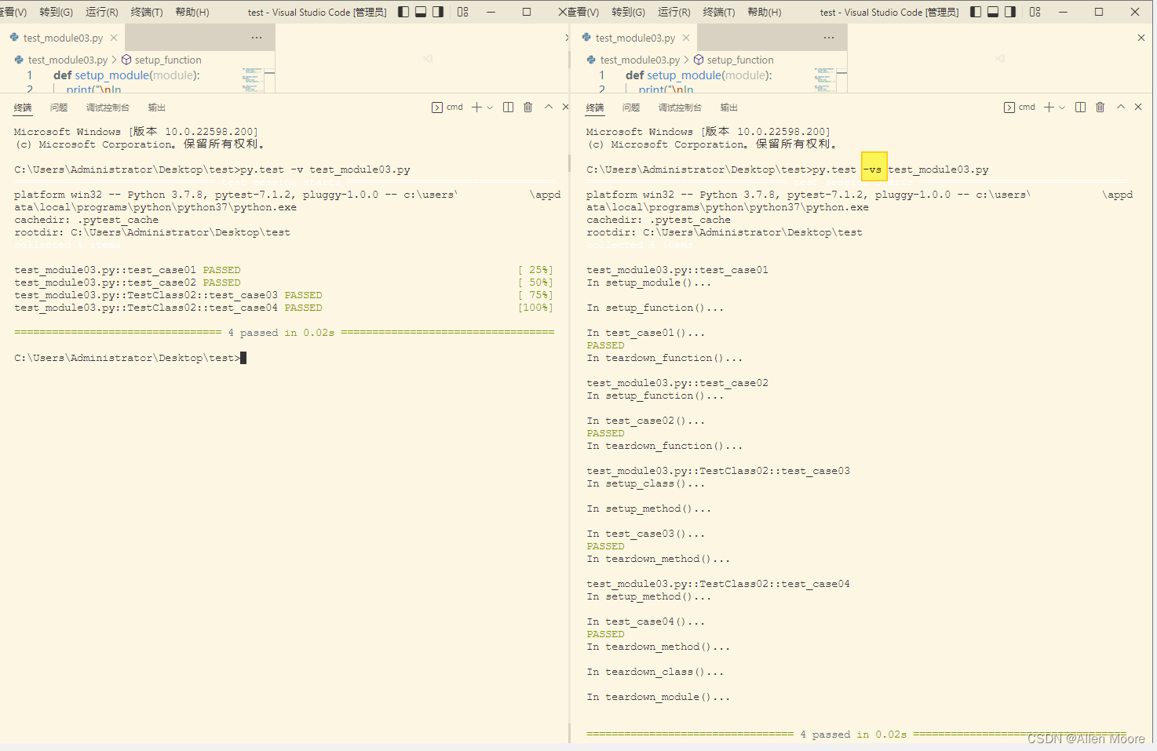Open 帮助(H) menu in left window

tap(192, 12)
